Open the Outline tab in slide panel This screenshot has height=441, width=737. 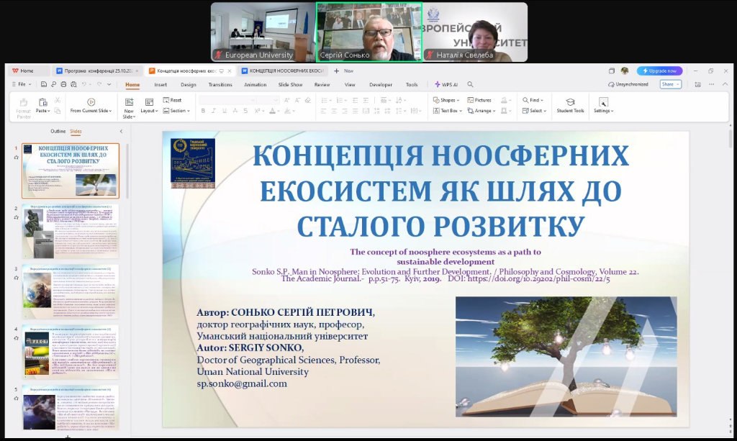tap(58, 131)
